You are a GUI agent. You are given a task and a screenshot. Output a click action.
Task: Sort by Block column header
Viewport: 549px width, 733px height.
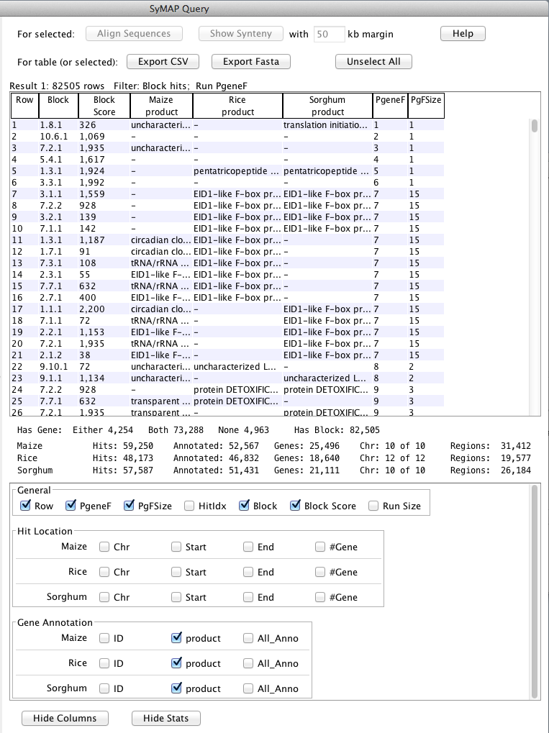click(58, 106)
